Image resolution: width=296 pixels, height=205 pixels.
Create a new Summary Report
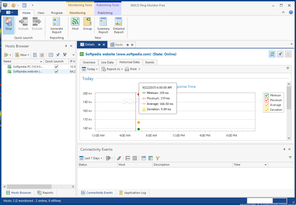pos(103,25)
